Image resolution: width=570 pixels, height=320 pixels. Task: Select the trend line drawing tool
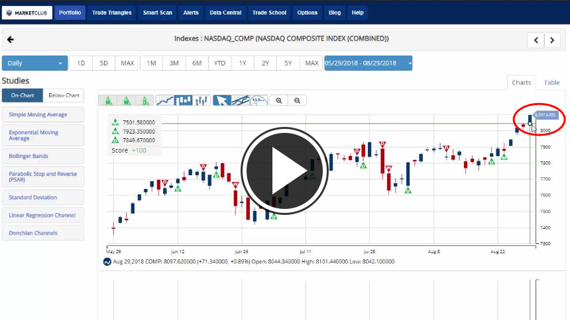241,100
